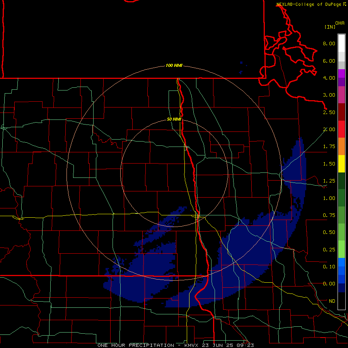Click the 1.50 legend value
The height and width of the screenshot is (348, 348).
(x=329, y=164)
